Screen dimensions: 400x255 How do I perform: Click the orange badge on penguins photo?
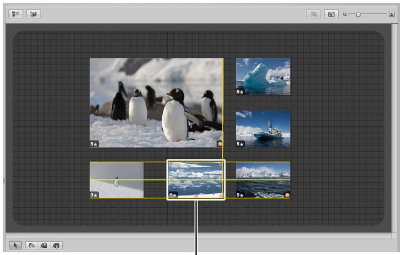pos(219,144)
